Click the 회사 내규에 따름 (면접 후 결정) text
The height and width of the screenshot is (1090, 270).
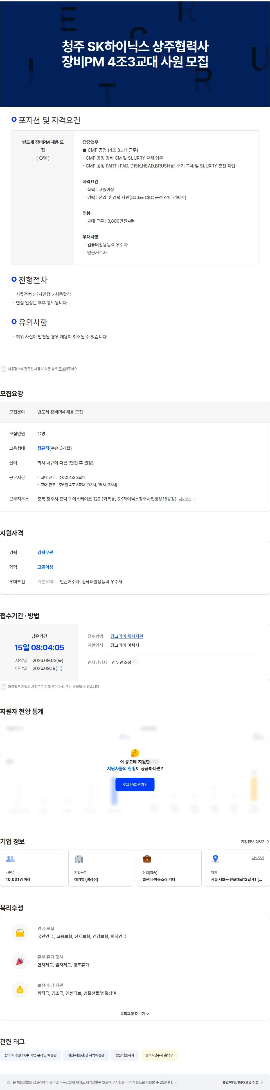tap(66, 463)
